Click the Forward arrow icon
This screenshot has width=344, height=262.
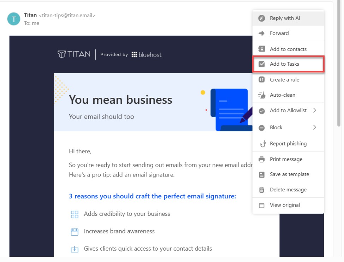(261, 33)
